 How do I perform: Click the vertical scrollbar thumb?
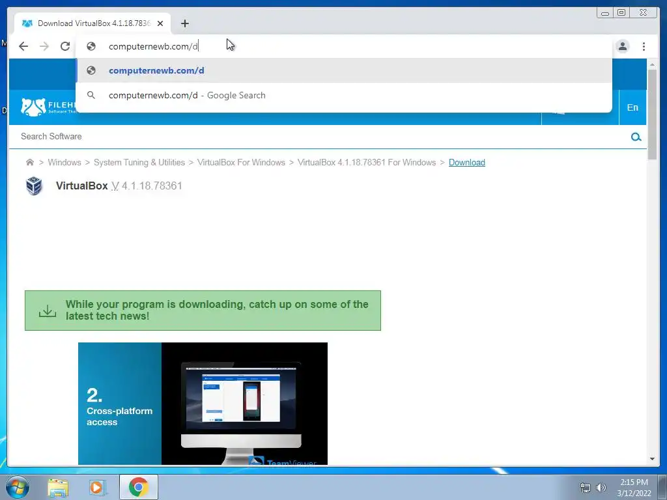[652, 115]
